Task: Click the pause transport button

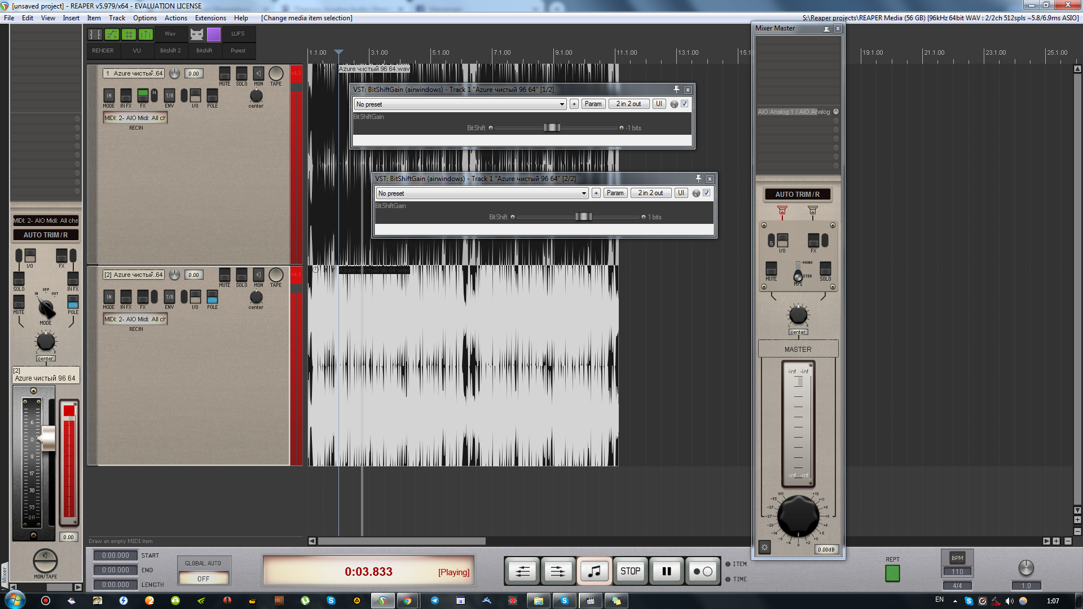Action: click(666, 571)
